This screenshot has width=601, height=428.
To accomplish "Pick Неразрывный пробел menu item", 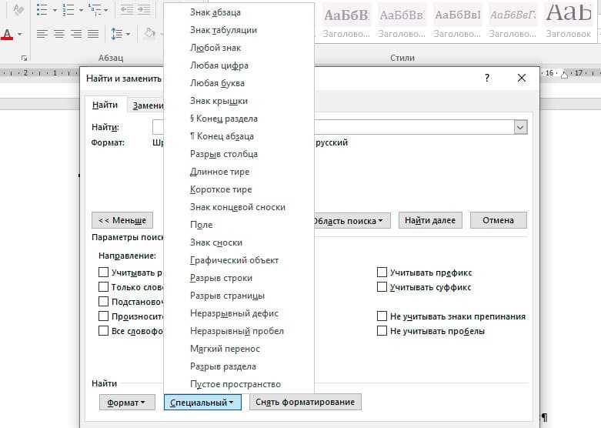I will tap(239, 331).
